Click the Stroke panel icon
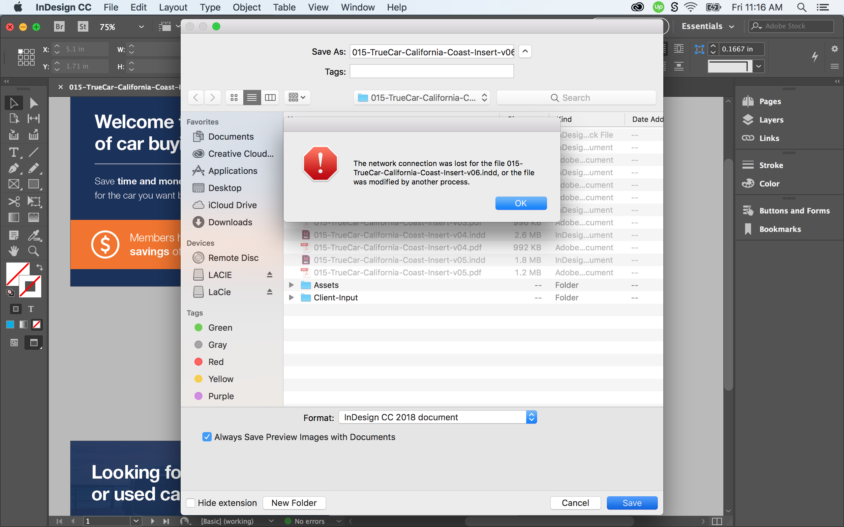Viewport: 844px width, 527px height. coord(748,163)
